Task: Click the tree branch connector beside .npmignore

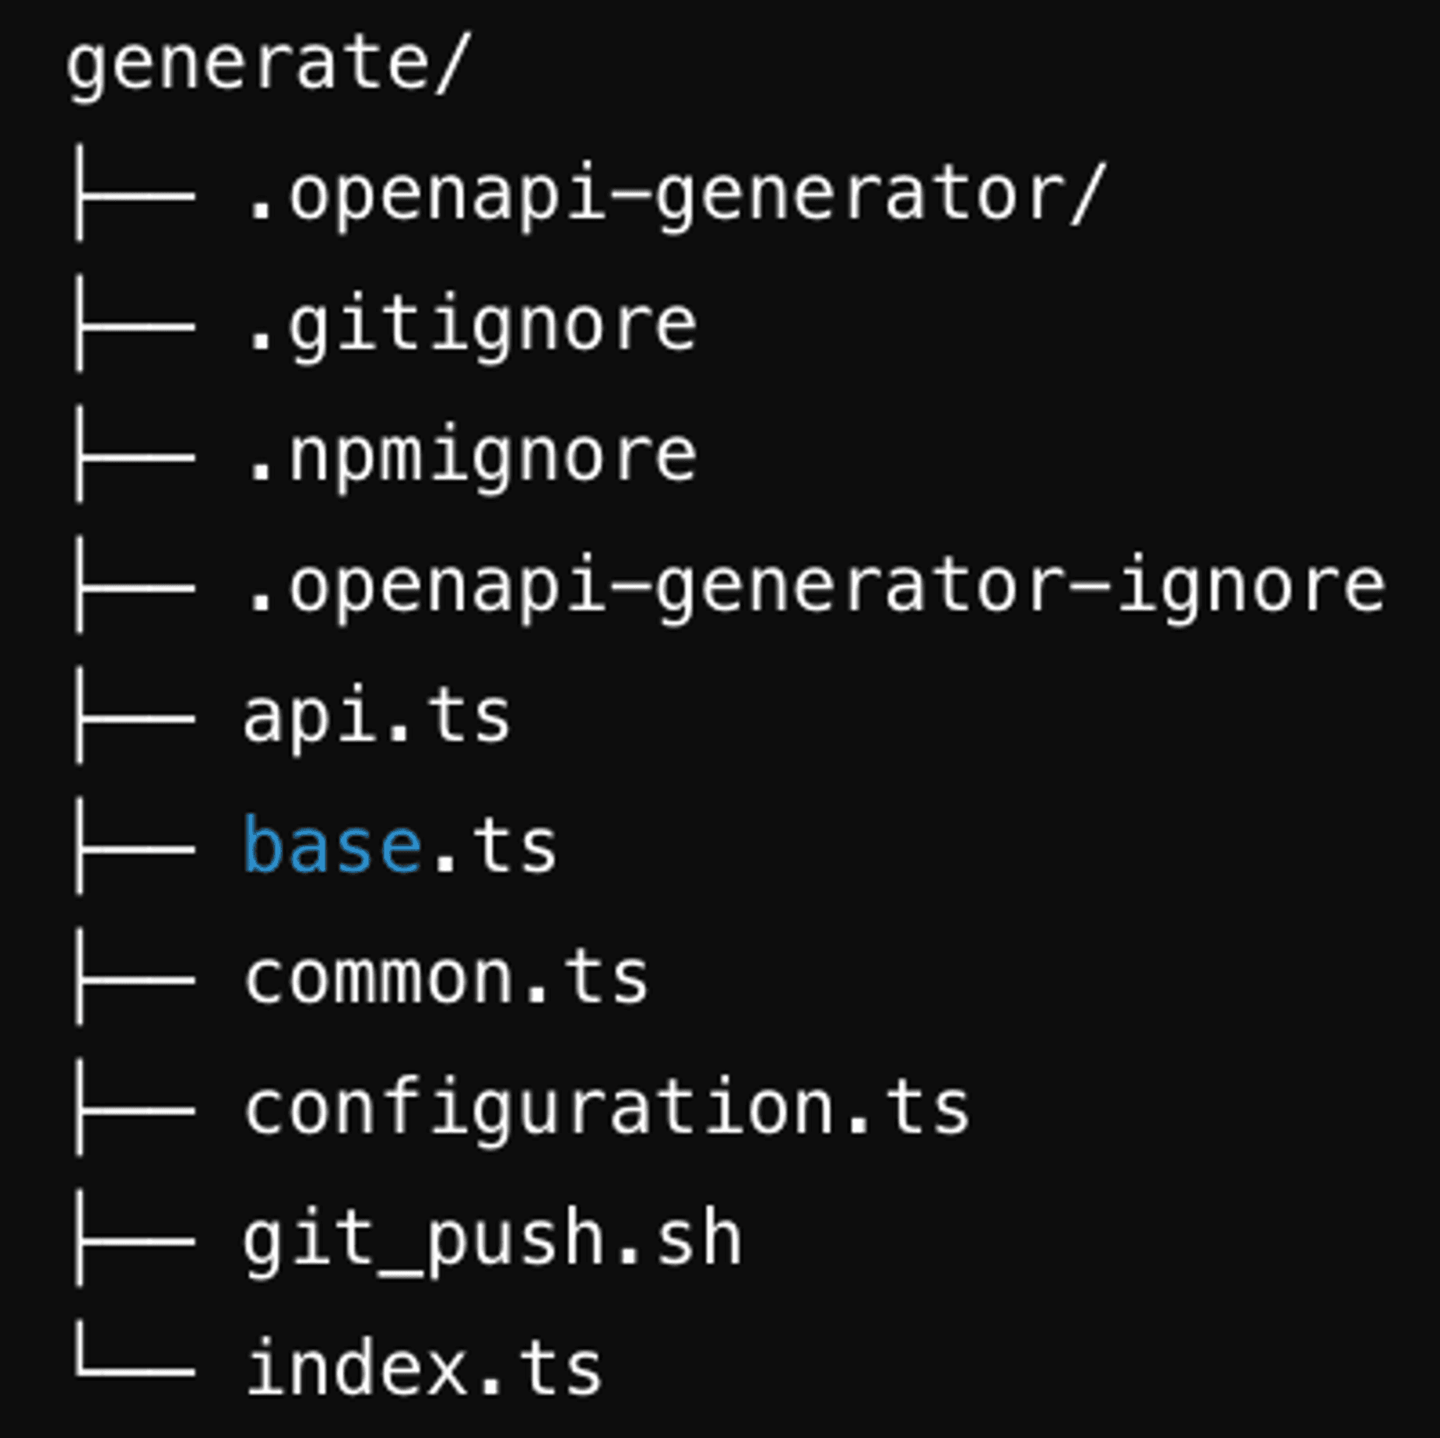Action: pyautogui.click(x=134, y=458)
